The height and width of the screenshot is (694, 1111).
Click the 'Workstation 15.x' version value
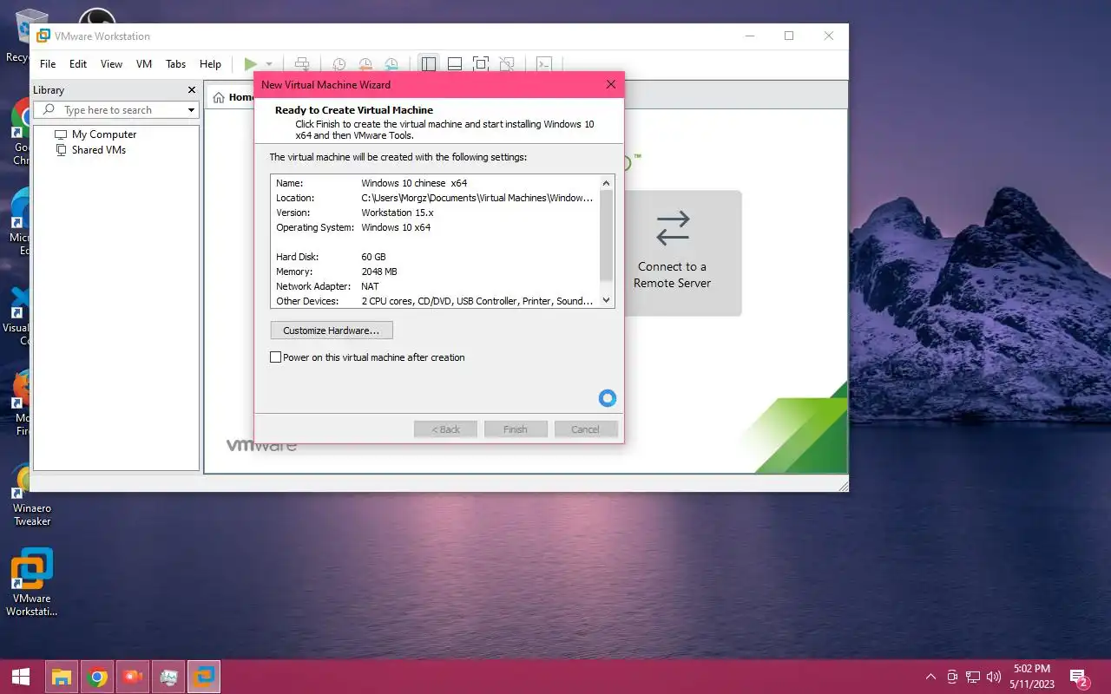click(x=398, y=213)
